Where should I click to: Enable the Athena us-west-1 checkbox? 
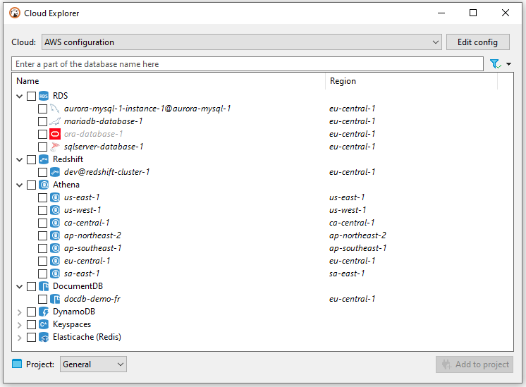tap(43, 210)
